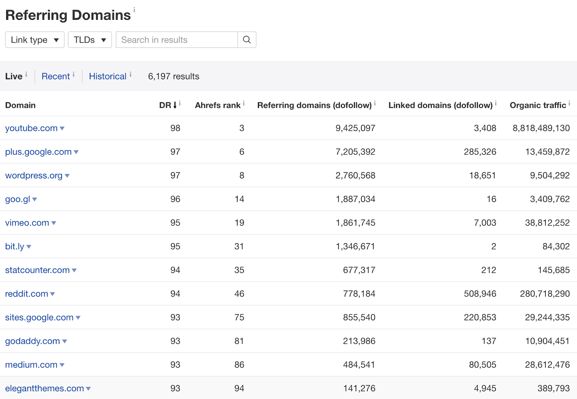Switch to the Recent tab
577x399 pixels.
56,76
